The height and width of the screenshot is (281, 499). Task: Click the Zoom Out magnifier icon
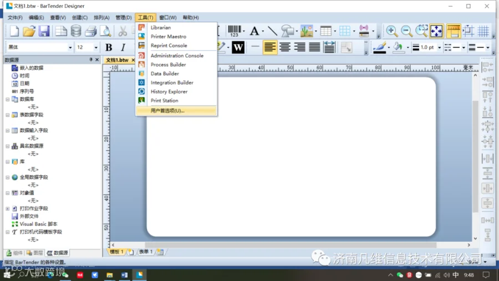tap(406, 31)
